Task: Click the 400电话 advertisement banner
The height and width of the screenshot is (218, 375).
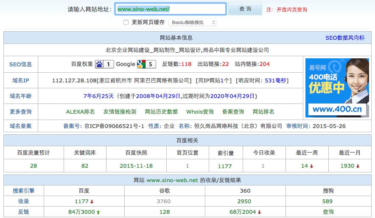Action: tap(337, 88)
